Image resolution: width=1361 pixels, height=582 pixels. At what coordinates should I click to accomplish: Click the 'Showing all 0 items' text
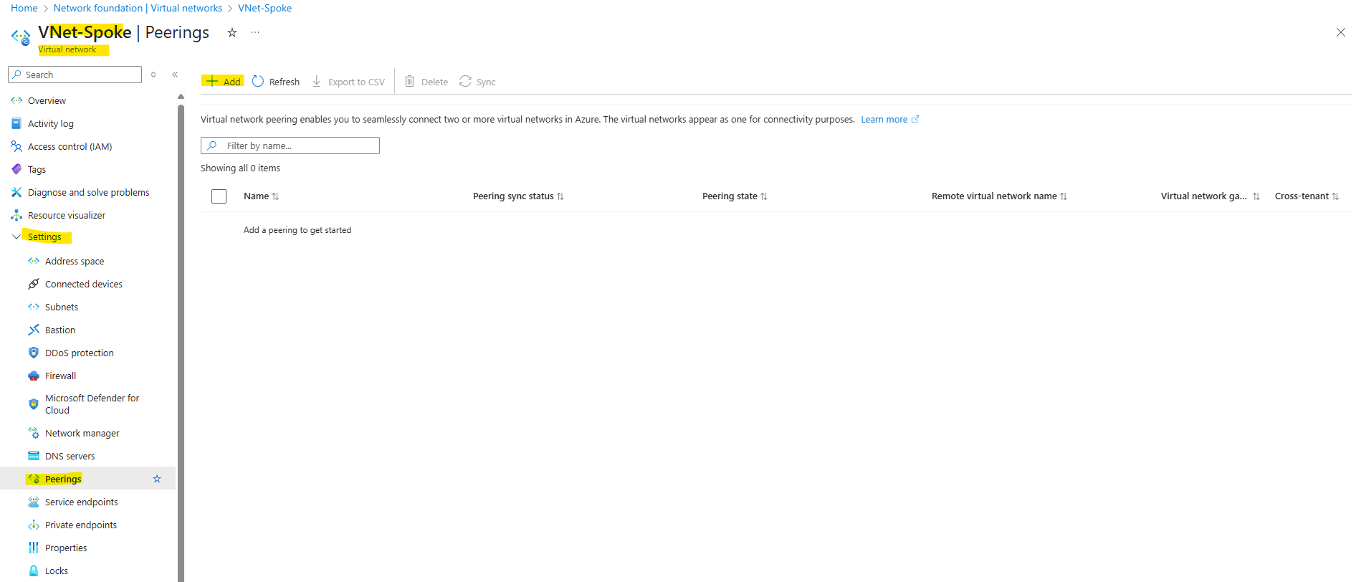(241, 168)
